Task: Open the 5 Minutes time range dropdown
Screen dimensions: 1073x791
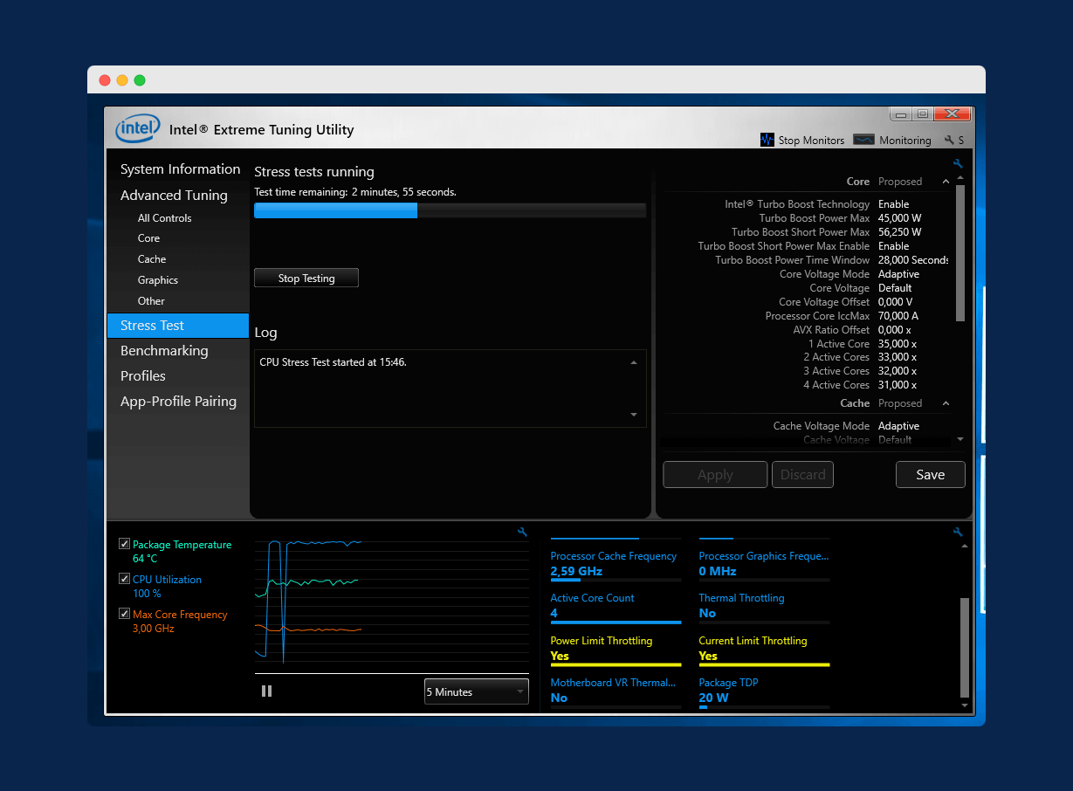Action: pyautogui.click(x=476, y=691)
